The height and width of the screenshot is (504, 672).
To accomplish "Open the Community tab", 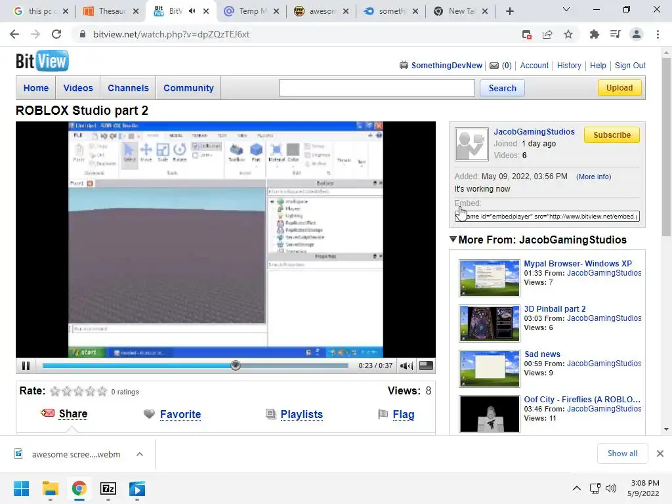I will click(x=188, y=88).
